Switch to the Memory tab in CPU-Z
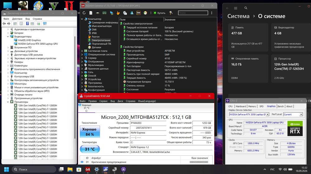This screenshot has height=174, width=311. [252, 107]
